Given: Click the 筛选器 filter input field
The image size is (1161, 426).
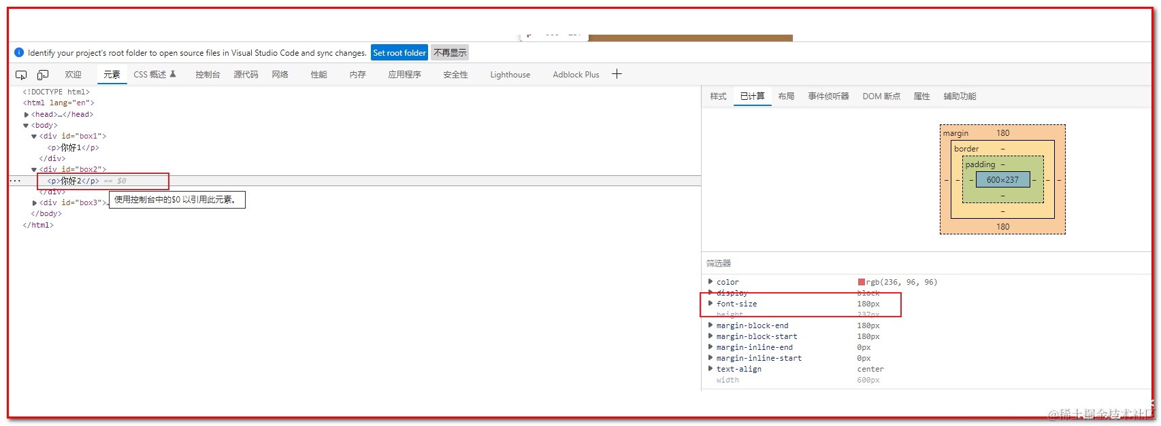Looking at the screenshot, I should [x=926, y=263].
